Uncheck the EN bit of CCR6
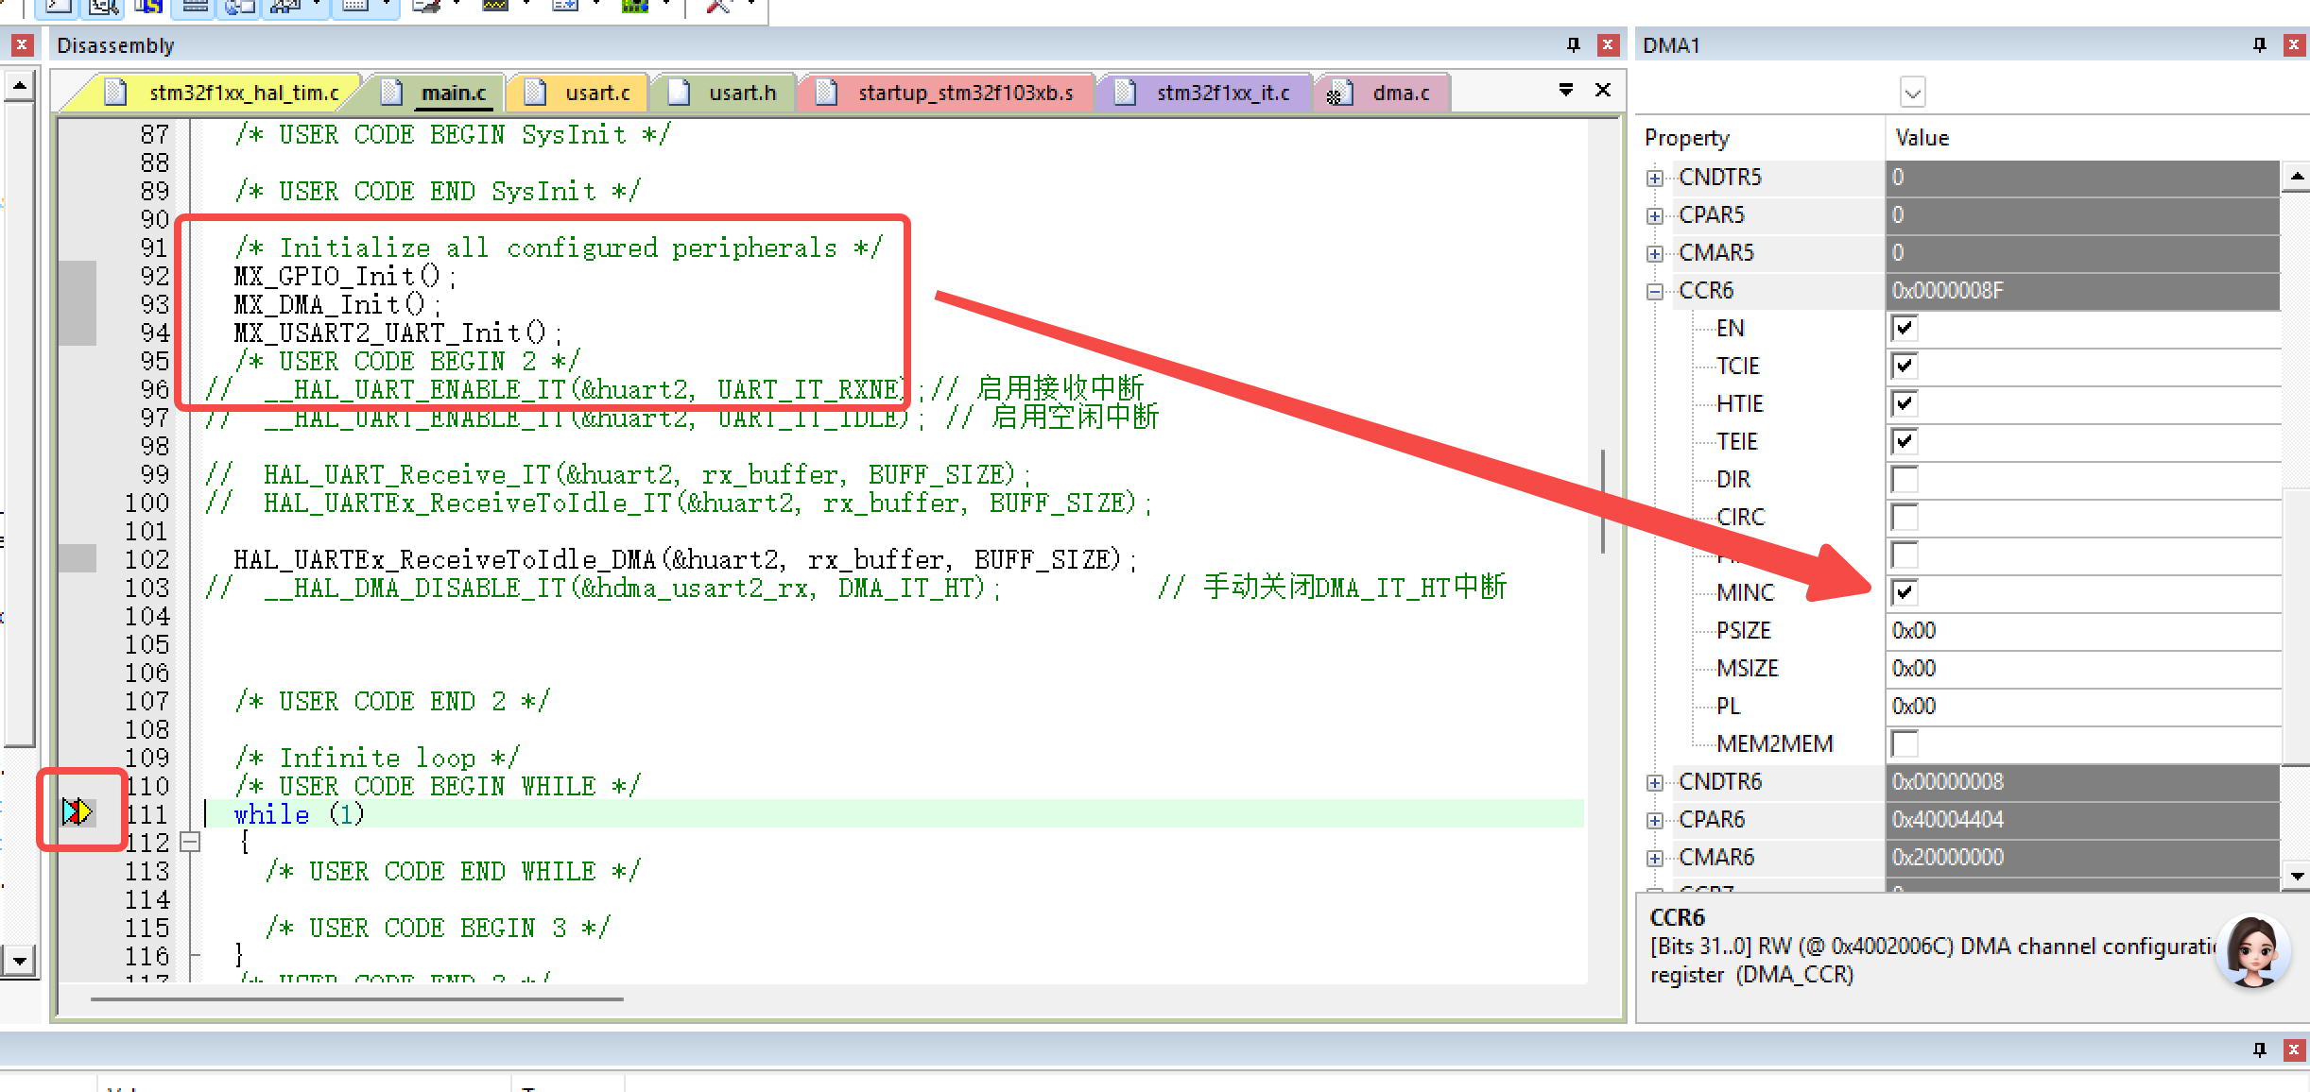The image size is (2310, 1092). pyautogui.click(x=1905, y=328)
